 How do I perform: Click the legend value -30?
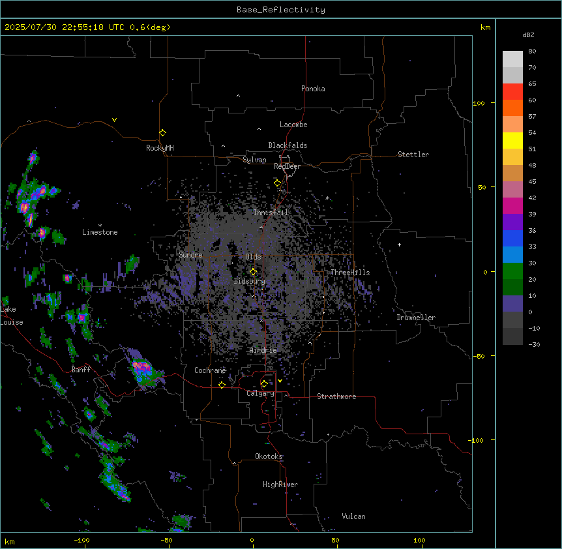(x=534, y=344)
